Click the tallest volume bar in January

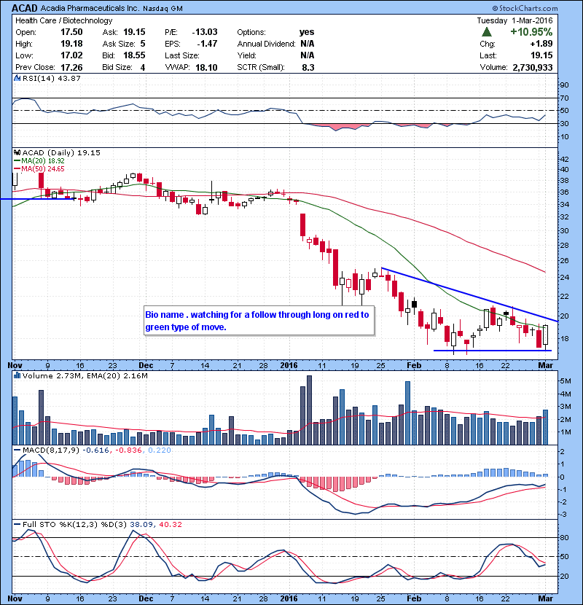coord(309,410)
